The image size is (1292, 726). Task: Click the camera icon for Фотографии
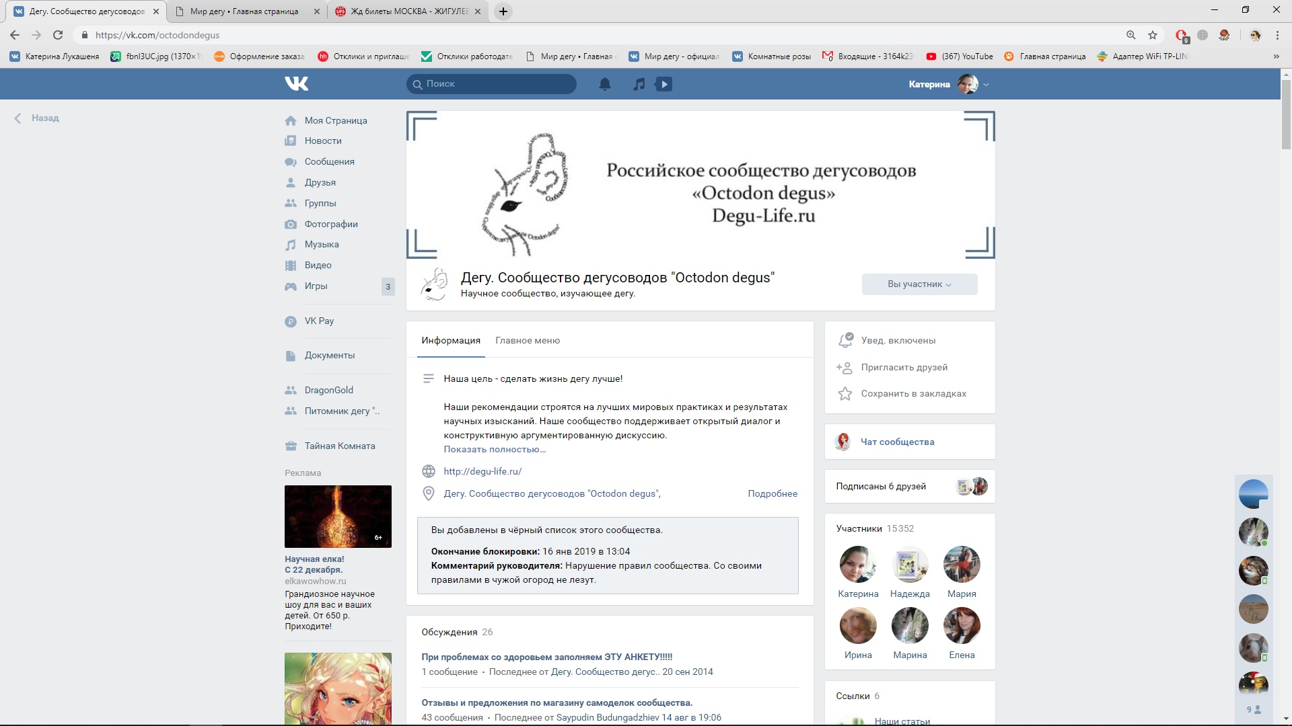point(291,224)
